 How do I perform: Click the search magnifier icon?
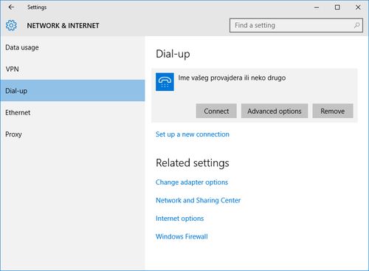coord(356,25)
